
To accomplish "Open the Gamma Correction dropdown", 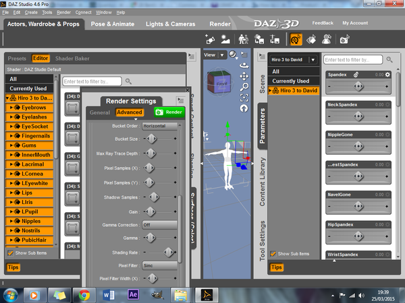I will (x=160, y=225).
